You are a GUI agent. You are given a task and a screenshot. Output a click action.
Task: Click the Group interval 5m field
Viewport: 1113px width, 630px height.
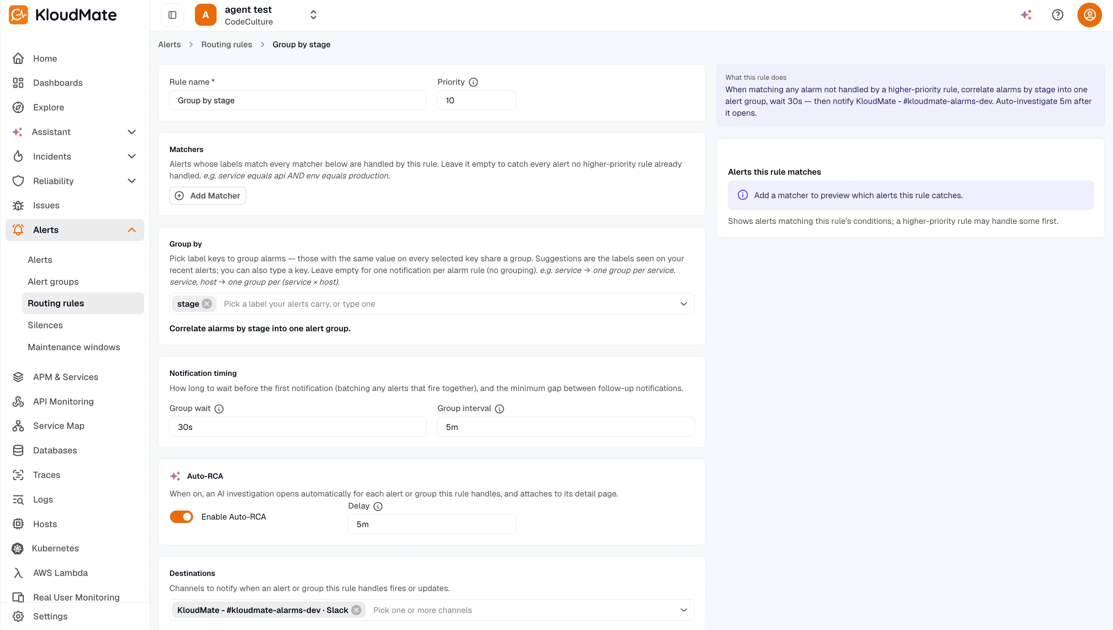click(566, 427)
